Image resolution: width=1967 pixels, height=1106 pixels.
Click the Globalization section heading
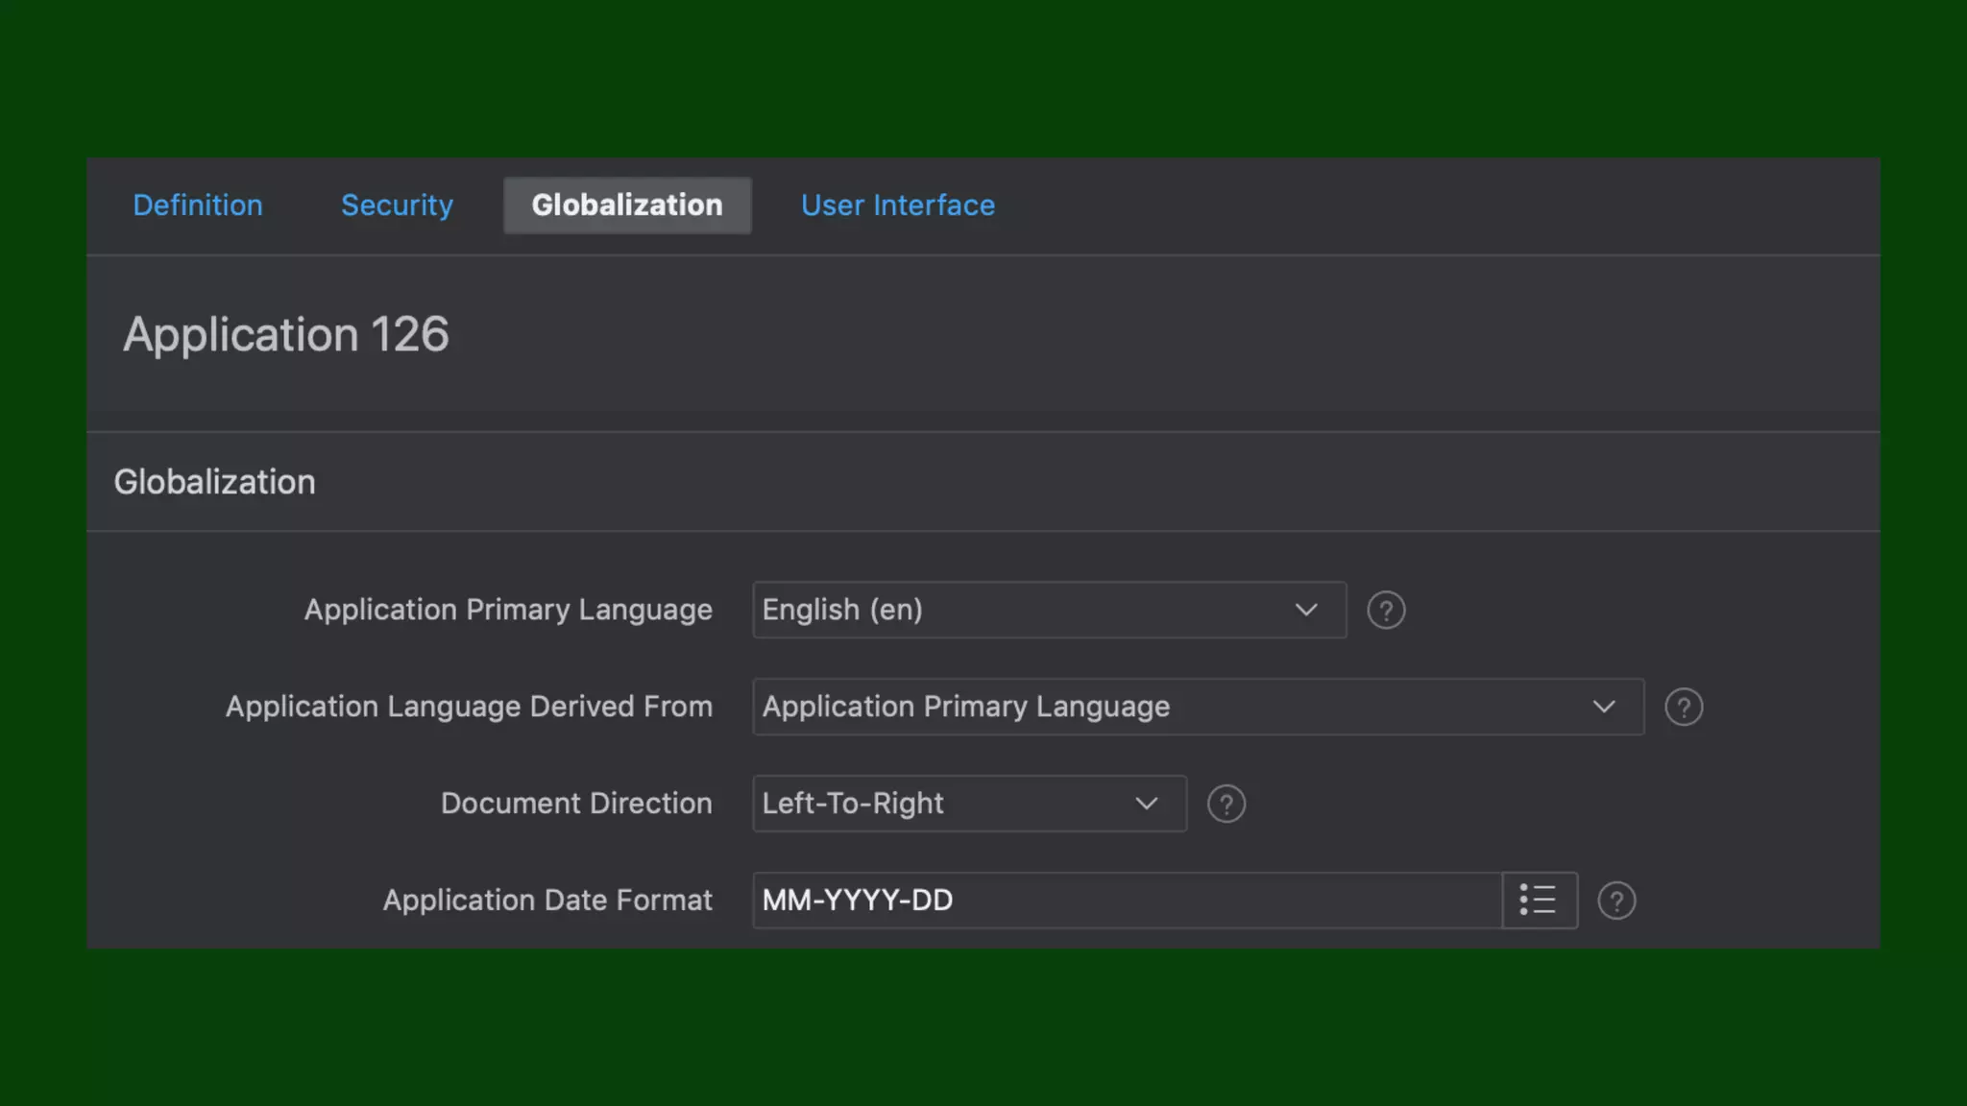click(214, 482)
